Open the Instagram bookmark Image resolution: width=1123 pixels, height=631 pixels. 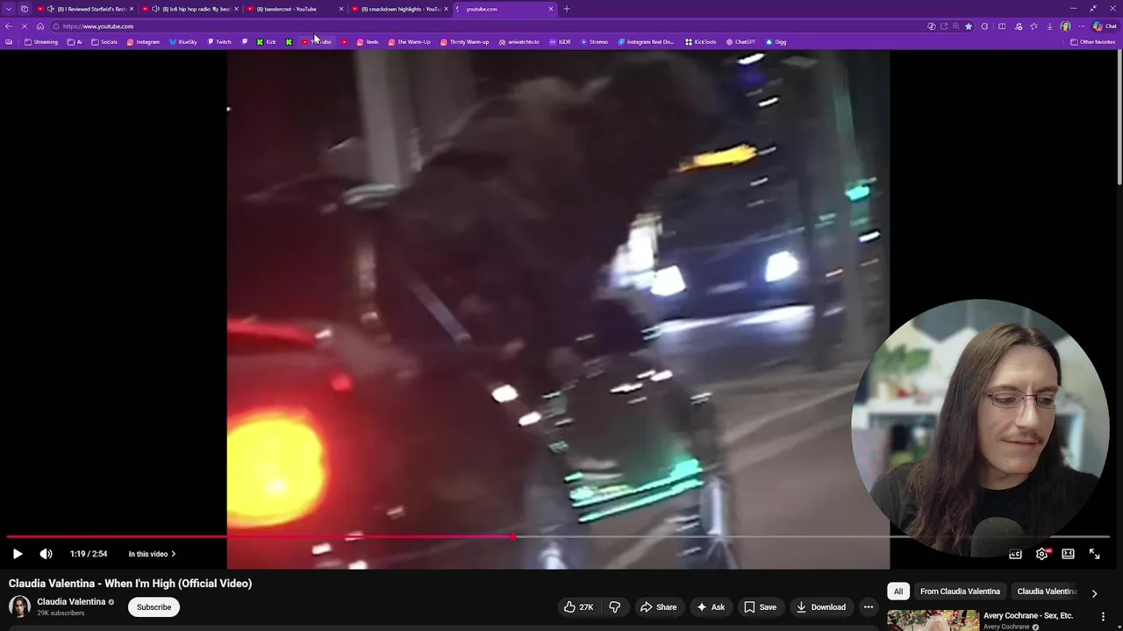click(143, 42)
